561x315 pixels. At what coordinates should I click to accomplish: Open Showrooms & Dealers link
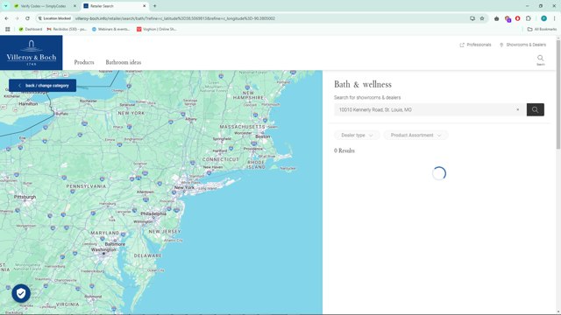coord(522,45)
